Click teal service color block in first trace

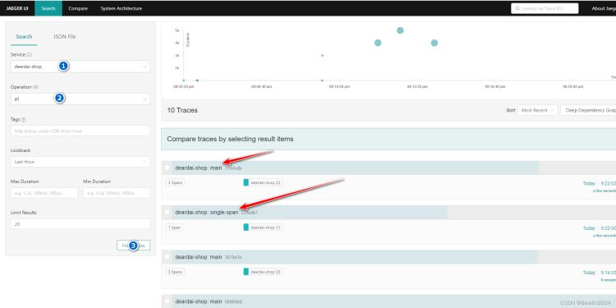click(x=246, y=182)
